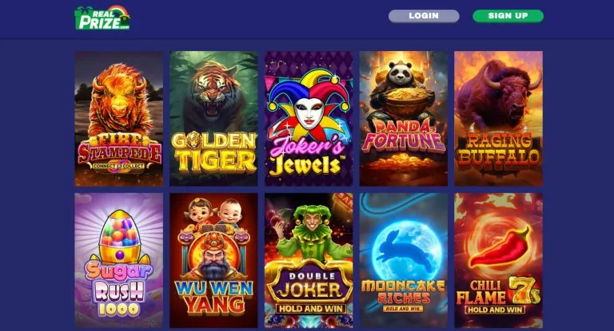Open the Sugar Rush 1000 game
Viewport: 614px width, 331px height.
pyautogui.click(x=118, y=260)
